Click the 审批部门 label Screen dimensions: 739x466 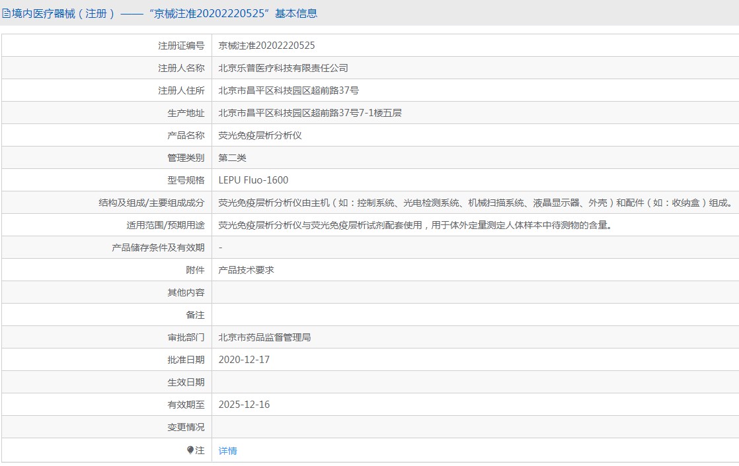tap(186, 337)
